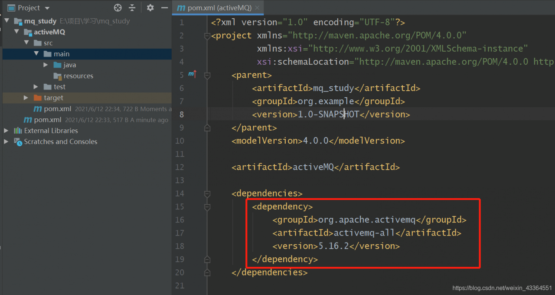Open Project panel settings gear

[x=150, y=8]
